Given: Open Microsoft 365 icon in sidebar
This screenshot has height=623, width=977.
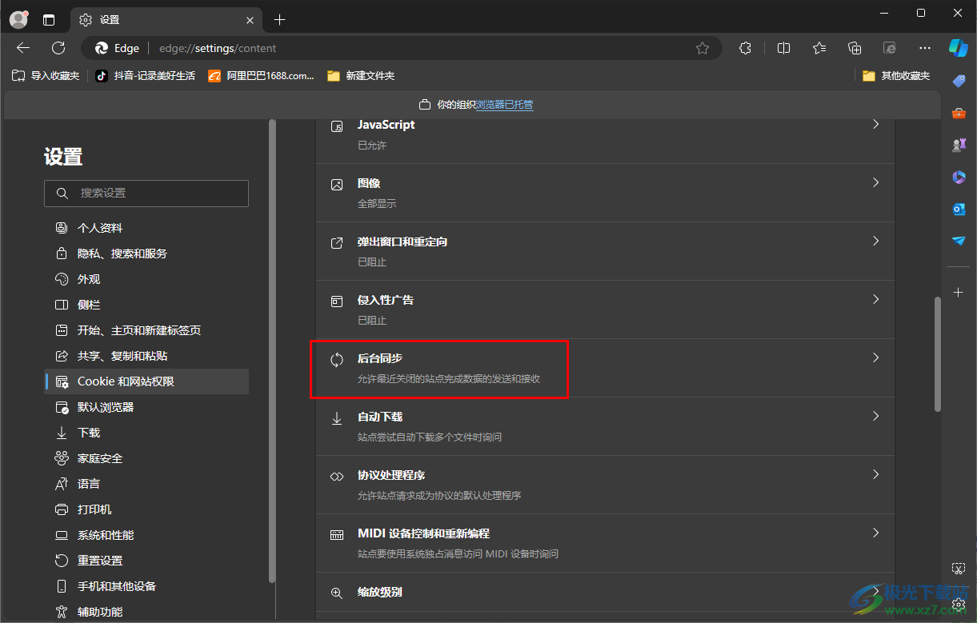Looking at the screenshot, I should 959,177.
